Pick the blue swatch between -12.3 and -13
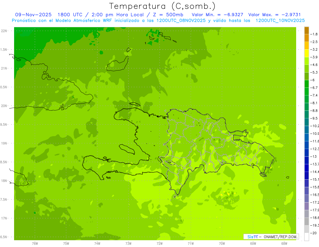This screenshot has height=247, width=319. coord(307,153)
